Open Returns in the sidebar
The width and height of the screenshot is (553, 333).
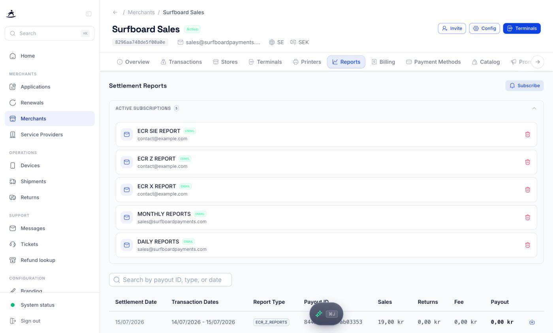point(50,198)
